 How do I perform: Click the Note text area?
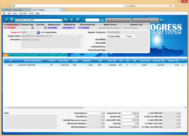coord(31,122)
